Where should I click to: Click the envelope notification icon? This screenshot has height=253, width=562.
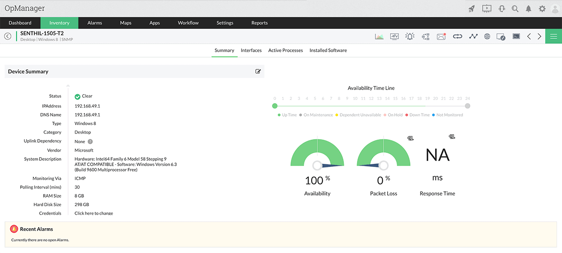[x=441, y=36]
